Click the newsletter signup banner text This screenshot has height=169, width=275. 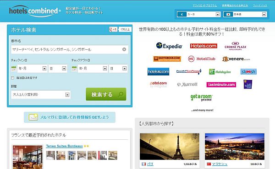[x=75, y=117]
